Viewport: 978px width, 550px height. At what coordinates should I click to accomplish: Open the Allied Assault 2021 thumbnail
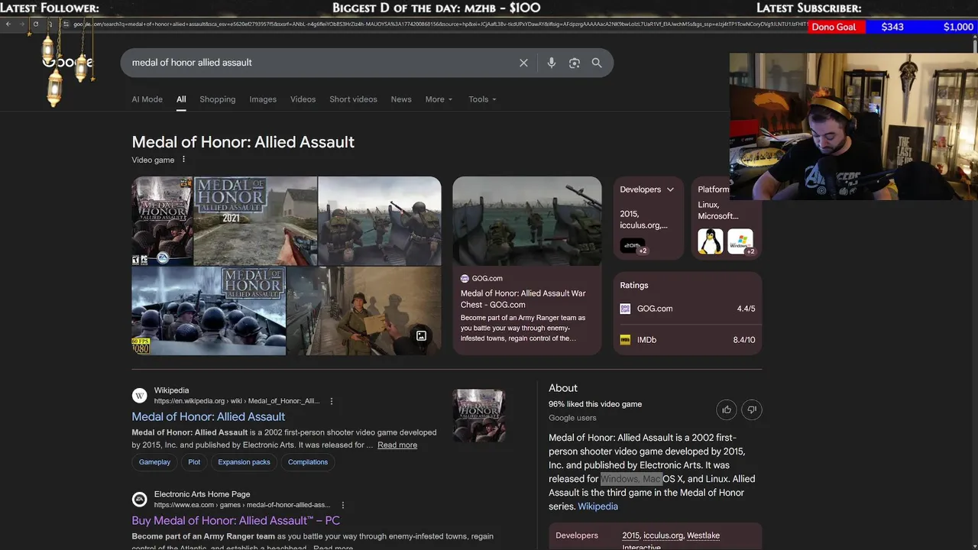click(x=255, y=221)
